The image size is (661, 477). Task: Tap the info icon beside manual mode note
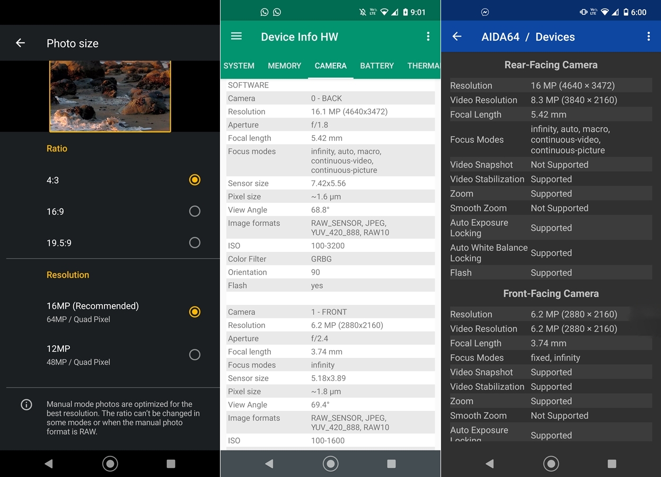pyautogui.click(x=26, y=405)
